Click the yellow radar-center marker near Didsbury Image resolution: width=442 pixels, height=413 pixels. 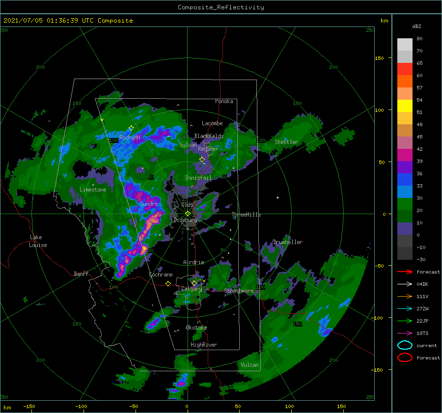(x=188, y=214)
